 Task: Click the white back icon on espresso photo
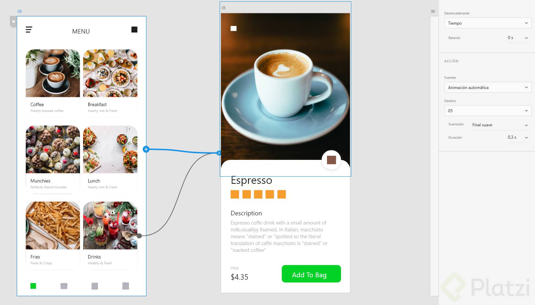point(234,28)
